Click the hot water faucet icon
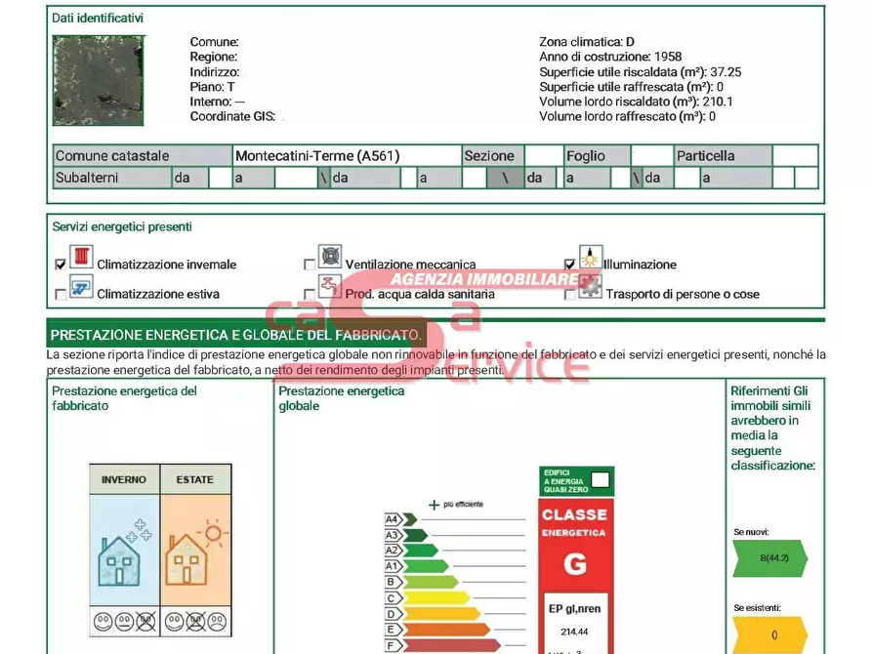The width and height of the screenshot is (872, 654). (x=330, y=287)
